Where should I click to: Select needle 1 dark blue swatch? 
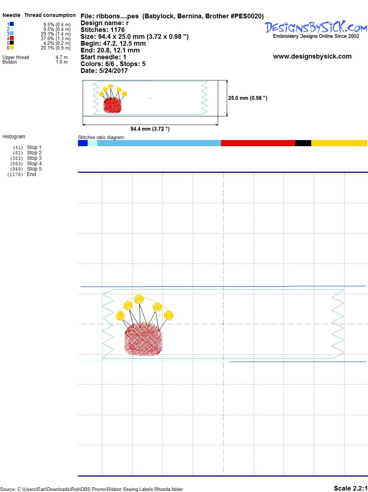[11, 24]
